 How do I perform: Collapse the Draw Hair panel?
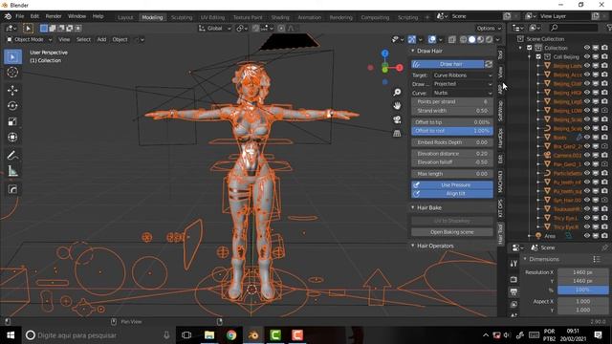(412, 51)
